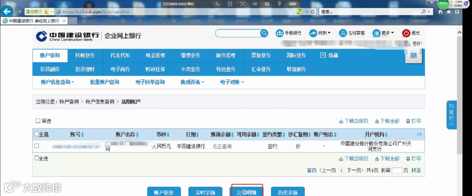Expand the 电子对账 submenu
The height and width of the screenshot is (196, 472).
coord(232,82)
